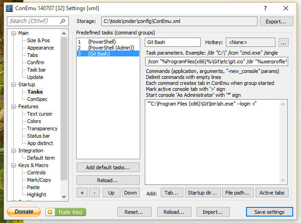Click the Donate button
Screen dimensions: 301x223
tap(24, 212)
